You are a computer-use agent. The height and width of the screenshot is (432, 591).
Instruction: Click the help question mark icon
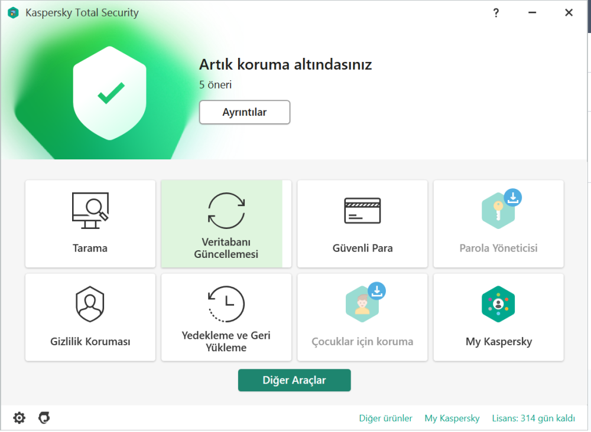coord(496,13)
